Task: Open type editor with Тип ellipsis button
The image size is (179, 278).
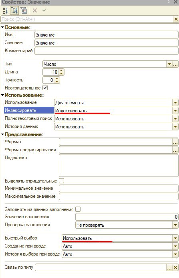Action: coord(175,64)
